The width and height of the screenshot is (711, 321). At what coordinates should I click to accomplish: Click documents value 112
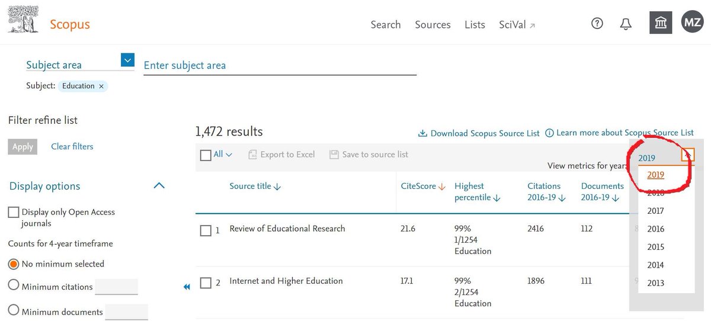tap(587, 229)
